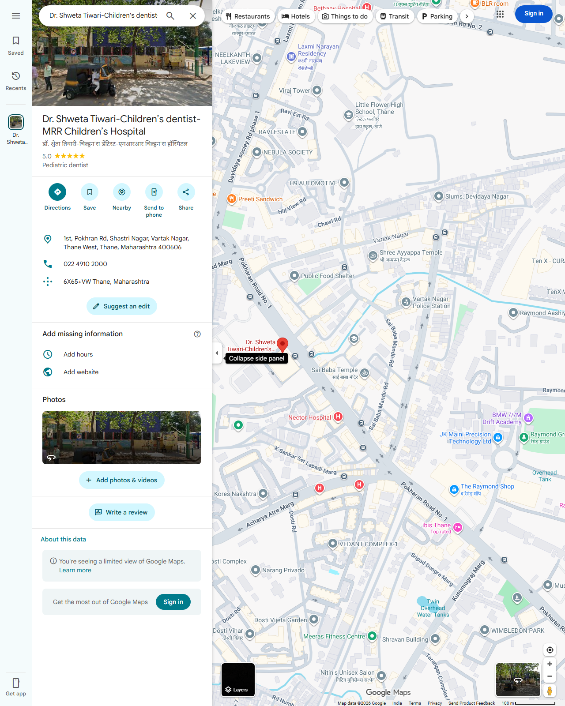
Task: Click the search magnifier icon
Action: coord(170,16)
